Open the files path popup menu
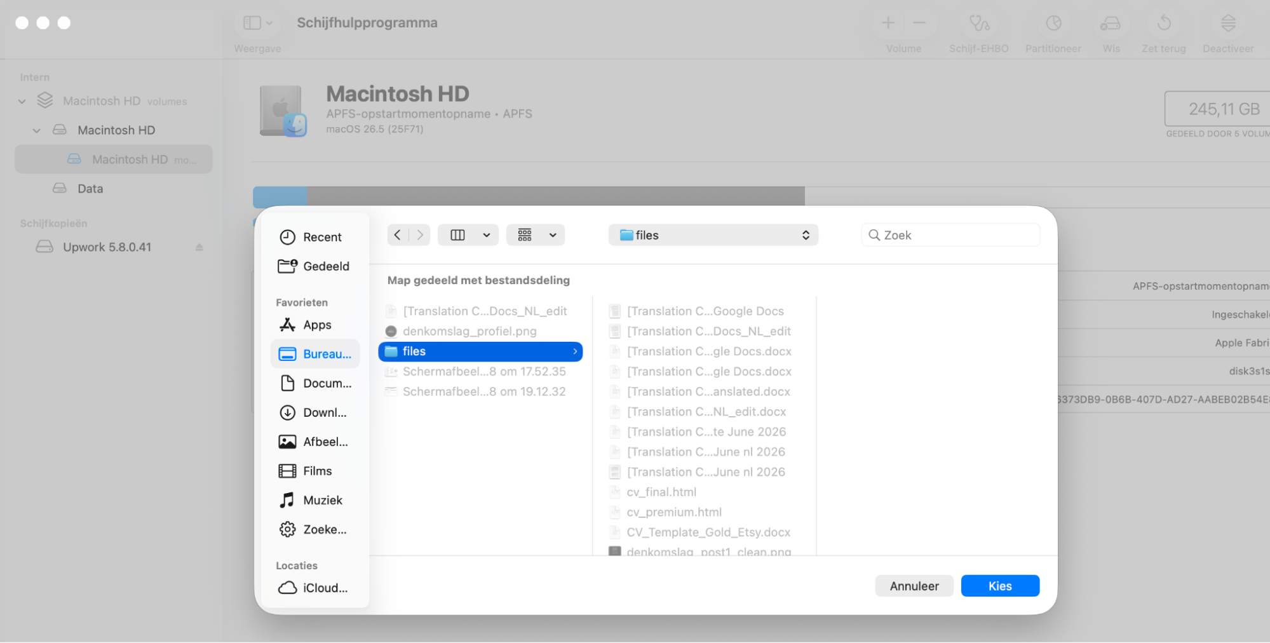 (x=713, y=235)
